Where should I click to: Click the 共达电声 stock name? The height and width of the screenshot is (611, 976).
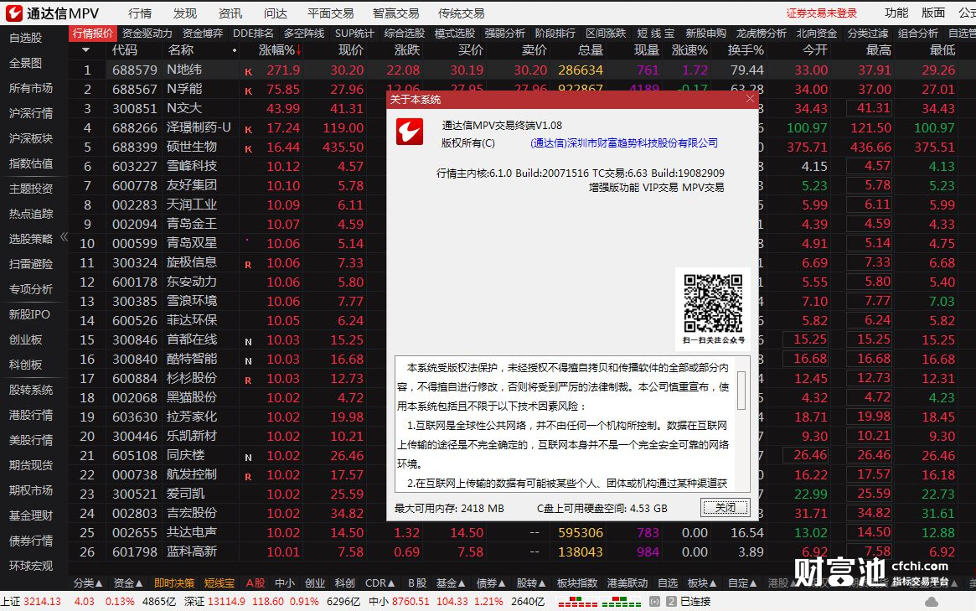192,532
